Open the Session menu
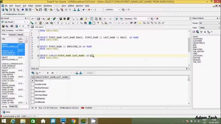The image size is (221, 124). (38, 6)
